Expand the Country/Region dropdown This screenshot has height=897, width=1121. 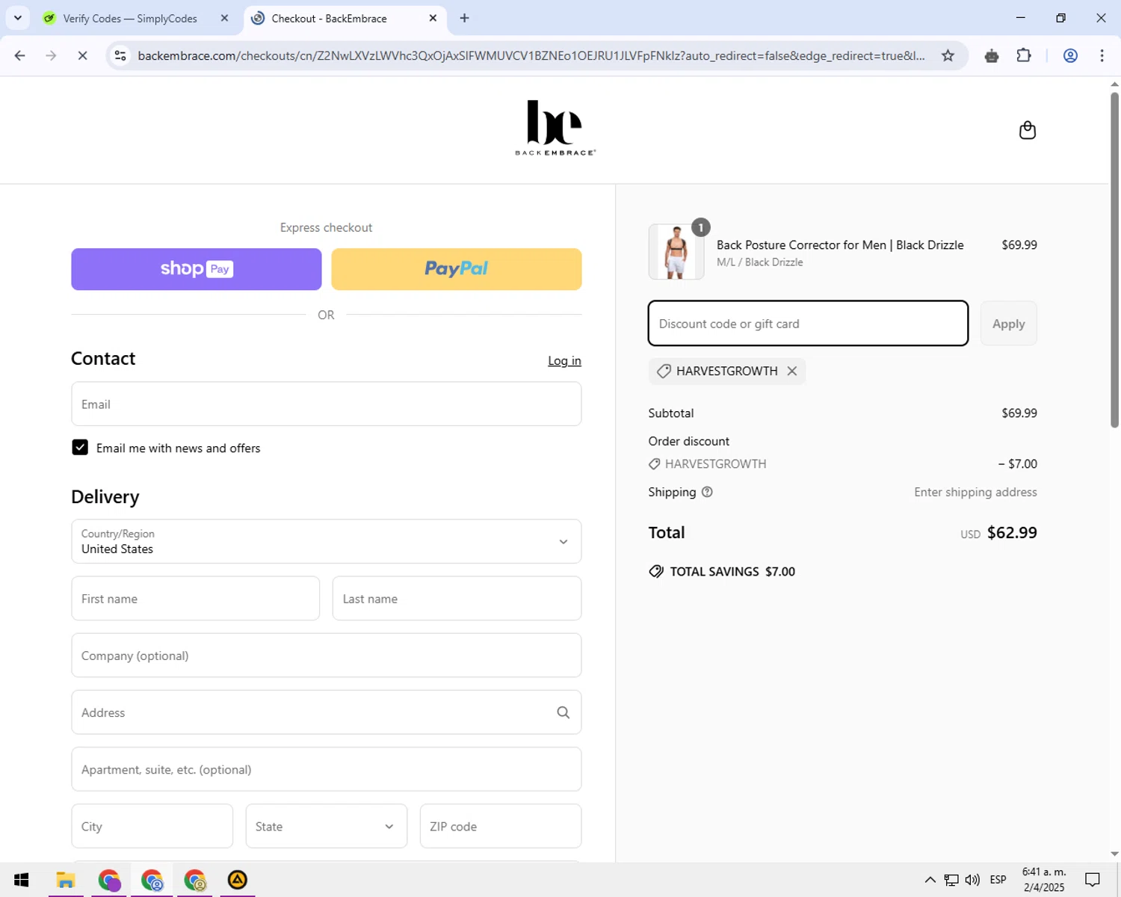327,541
